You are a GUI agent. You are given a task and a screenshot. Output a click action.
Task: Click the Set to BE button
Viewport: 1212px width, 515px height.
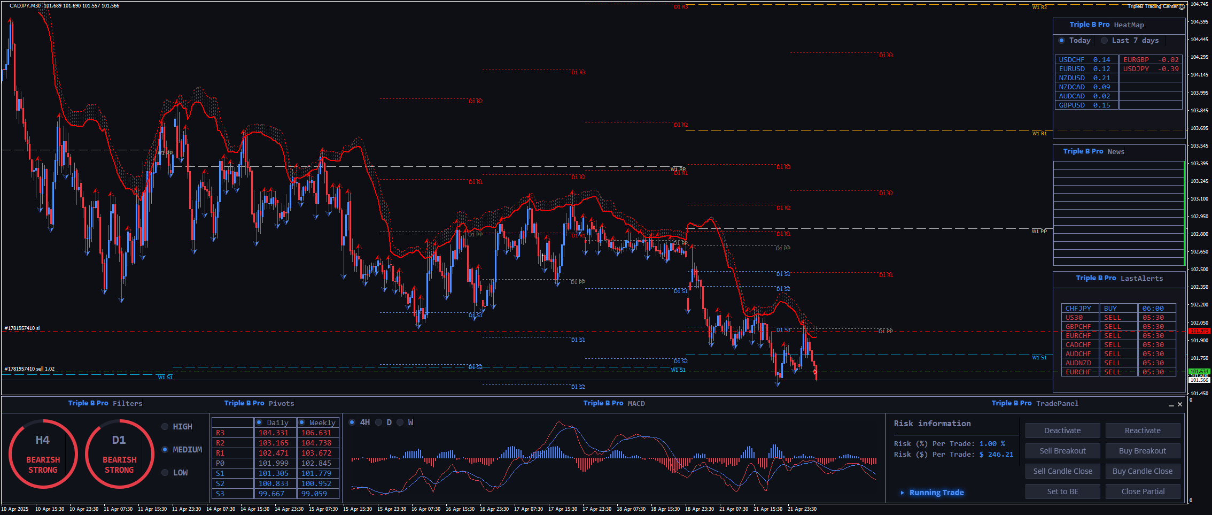click(1062, 491)
